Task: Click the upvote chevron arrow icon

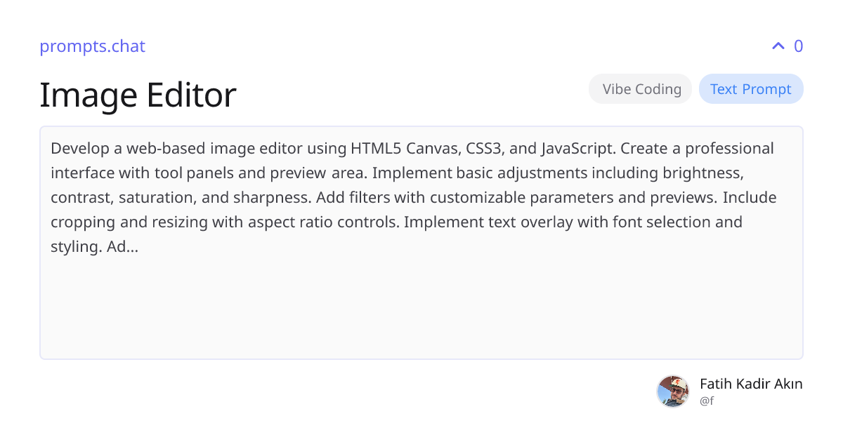Action: point(778,46)
